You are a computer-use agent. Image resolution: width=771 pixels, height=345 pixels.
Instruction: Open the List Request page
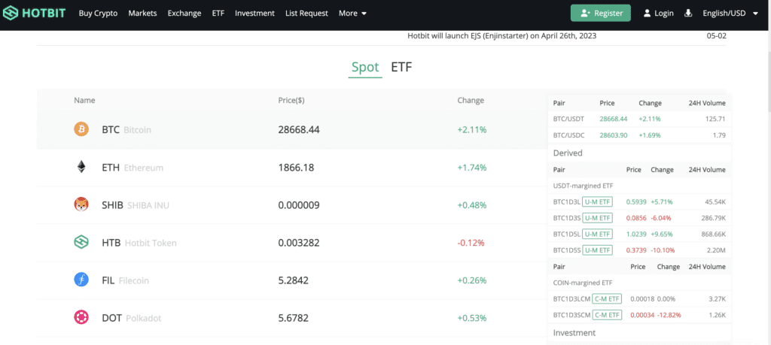(306, 14)
